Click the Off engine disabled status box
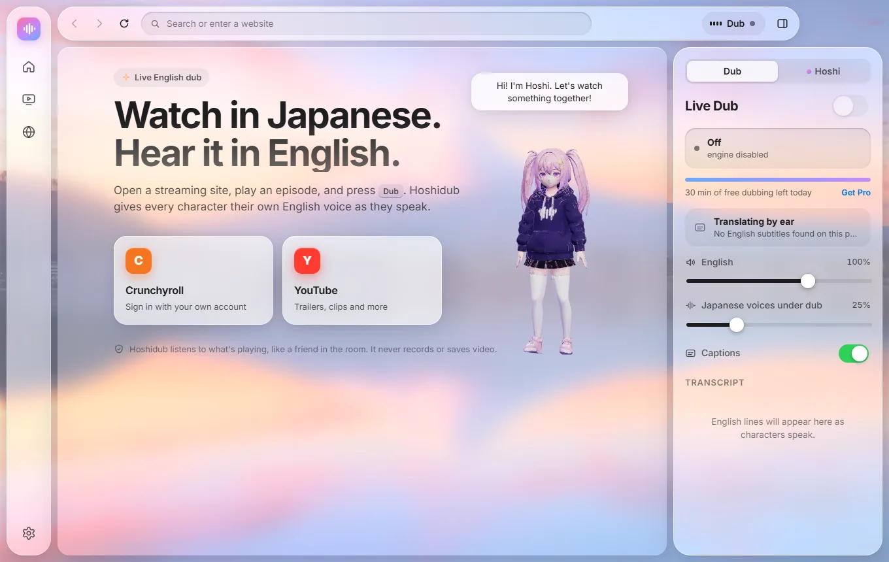 coord(778,148)
